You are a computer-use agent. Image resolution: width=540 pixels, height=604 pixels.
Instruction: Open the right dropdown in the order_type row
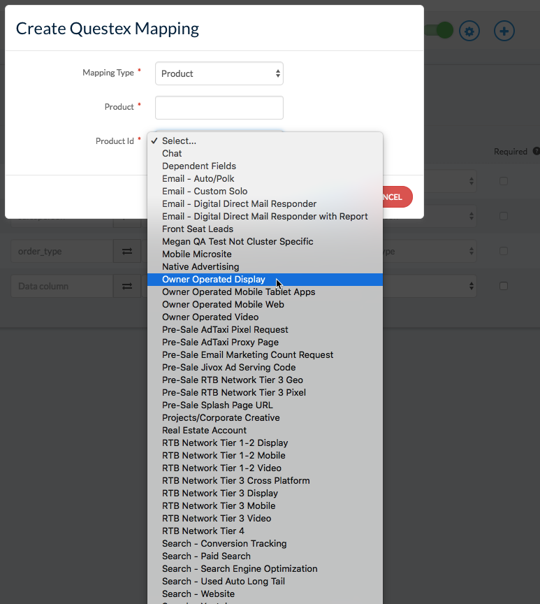click(430, 251)
